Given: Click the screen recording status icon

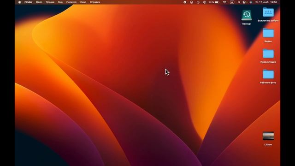Looking at the screenshot, I should [185, 2].
